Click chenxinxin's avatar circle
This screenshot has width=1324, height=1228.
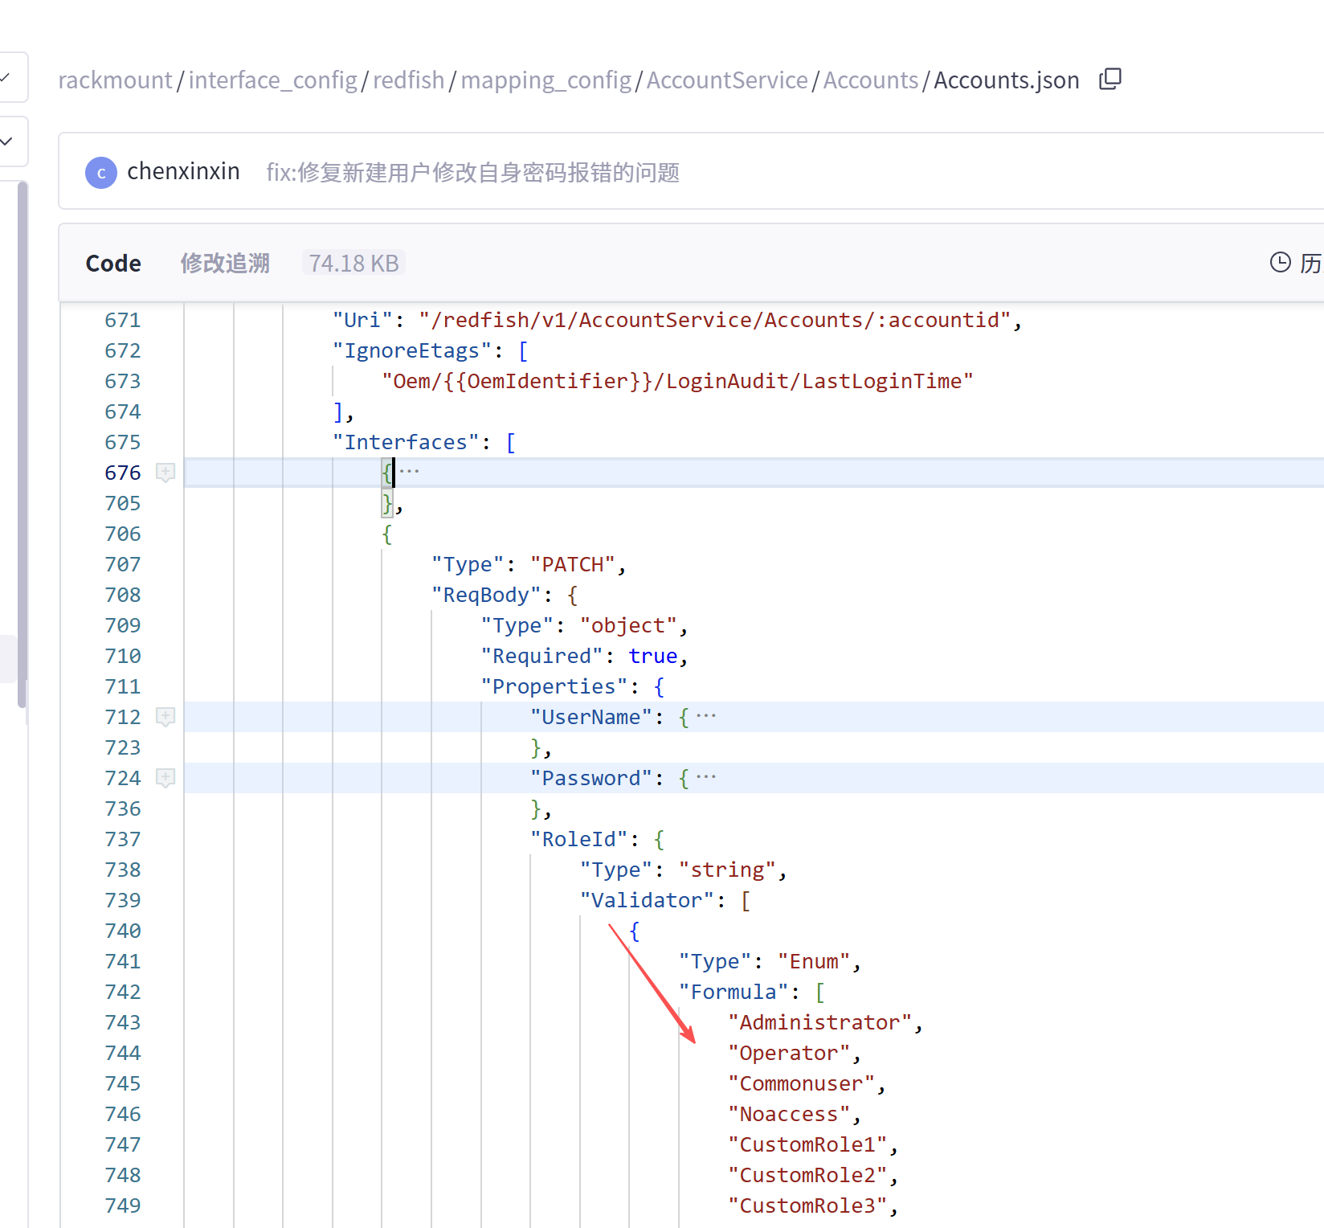[101, 172]
